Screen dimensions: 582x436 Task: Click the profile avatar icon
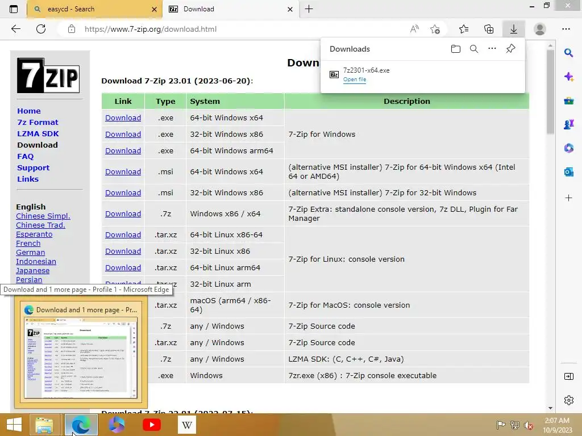tap(540, 29)
